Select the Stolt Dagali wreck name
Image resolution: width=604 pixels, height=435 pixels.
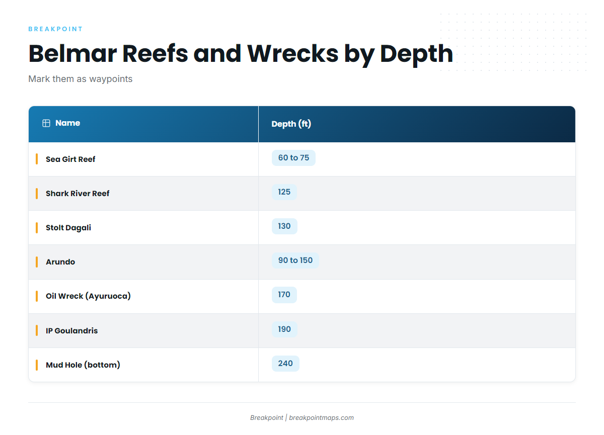68,228
